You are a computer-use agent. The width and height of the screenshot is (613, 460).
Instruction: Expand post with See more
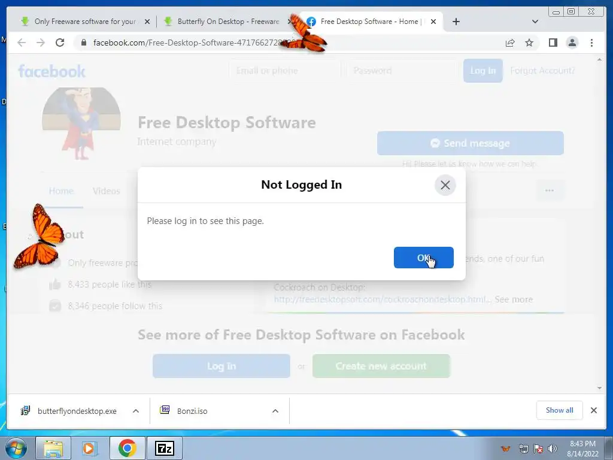[514, 299]
